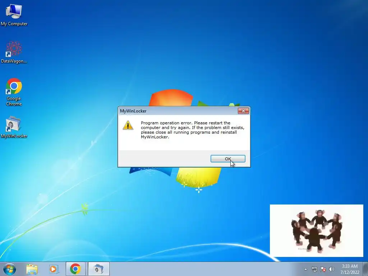This screenshot has width=368, height=276.
Task: Open the clock showing 3:33 AM
Action: (350, 269)
